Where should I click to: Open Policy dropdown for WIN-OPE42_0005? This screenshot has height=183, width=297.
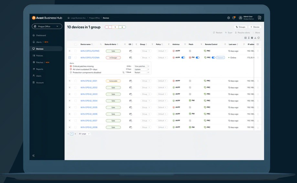[x=162, y=107]
